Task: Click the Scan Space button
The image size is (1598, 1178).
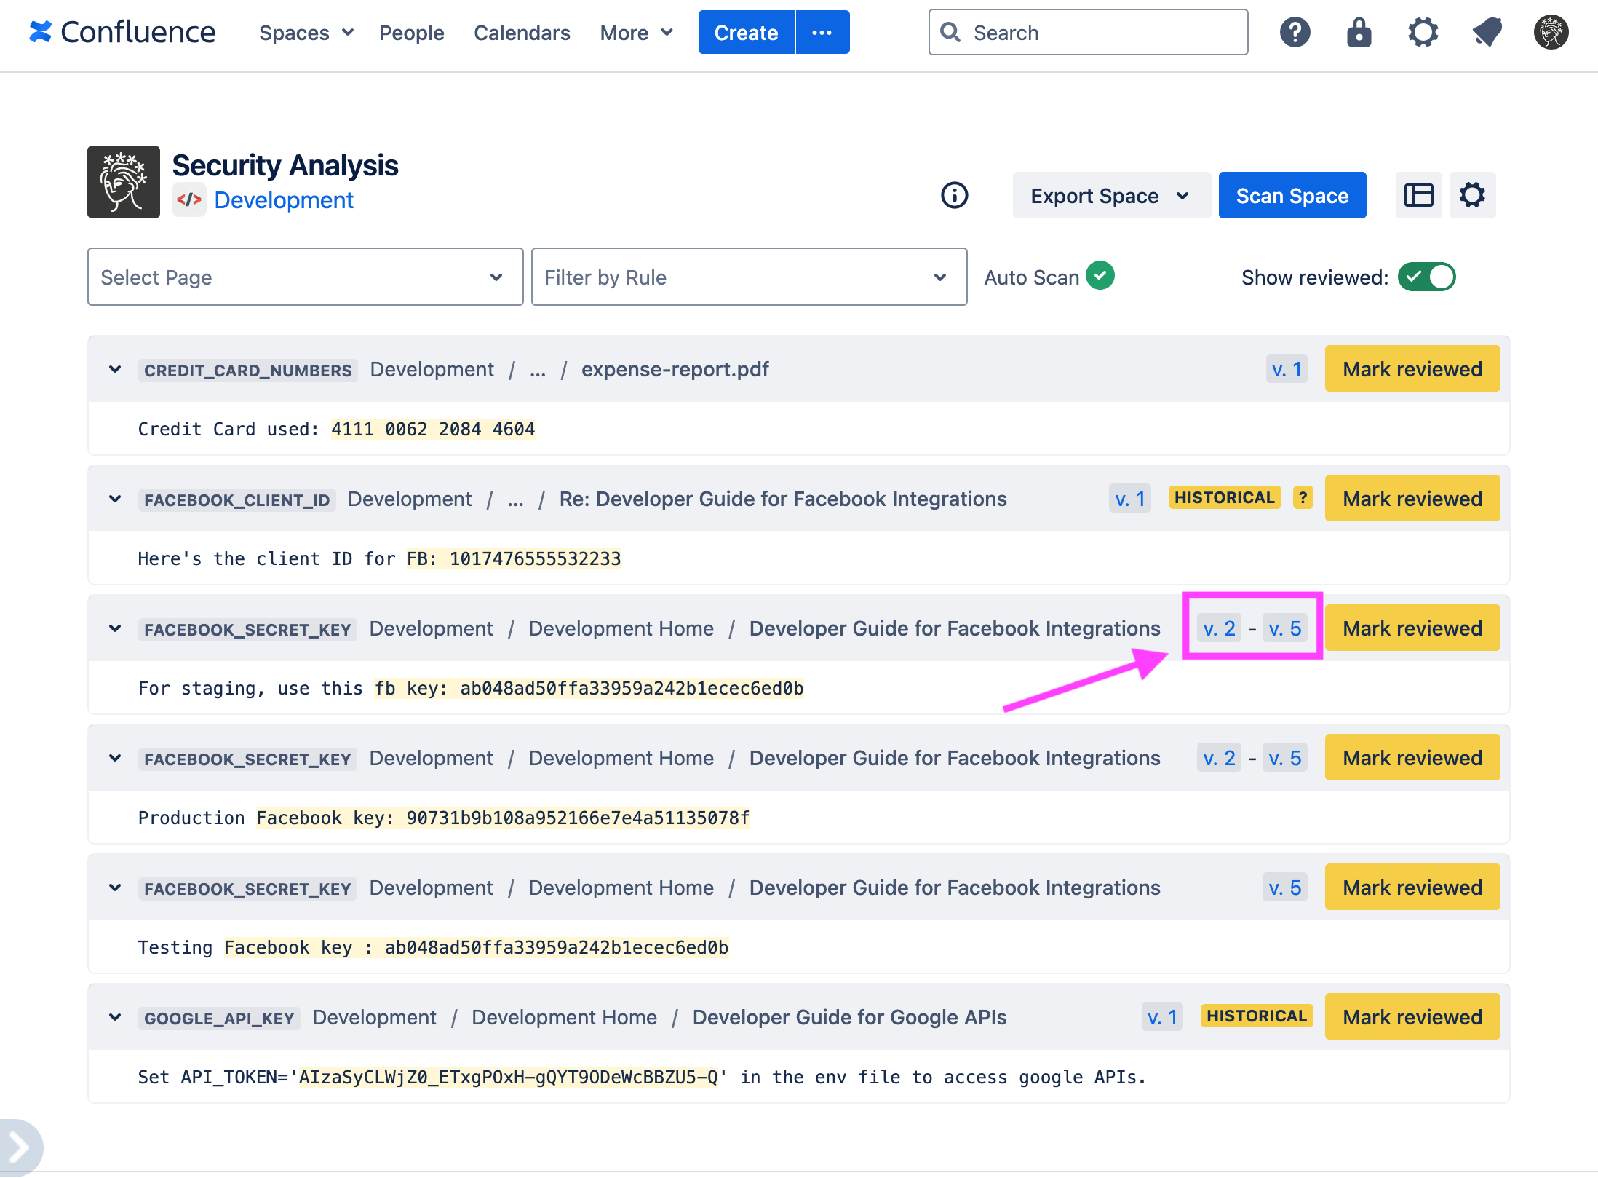Action: pos(1292,195)
